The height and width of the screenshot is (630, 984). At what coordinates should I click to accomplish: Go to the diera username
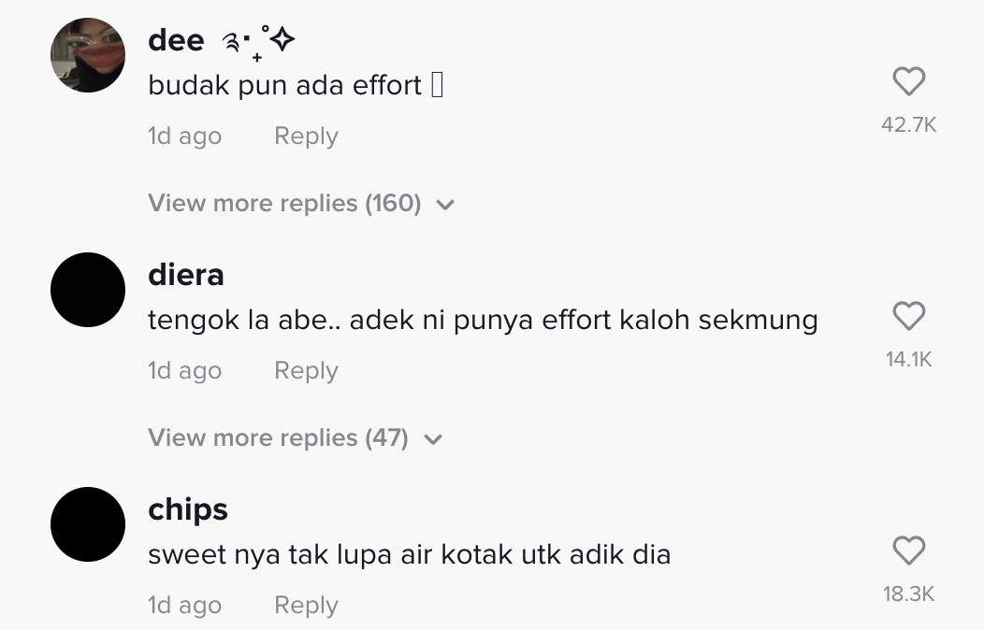click(186, 275)
